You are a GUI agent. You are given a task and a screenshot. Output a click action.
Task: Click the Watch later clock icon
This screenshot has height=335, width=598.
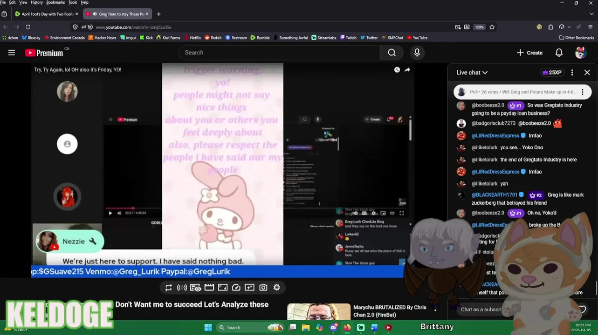pos(397,70)
